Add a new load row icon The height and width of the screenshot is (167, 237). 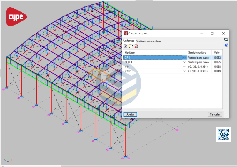pyautogui.click(x=126, y=46)
